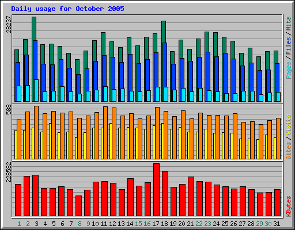Image resolution: width=295 pixels, height=230 pixels.
Task: Click day 21 on the x-axis
Action: 190,224
